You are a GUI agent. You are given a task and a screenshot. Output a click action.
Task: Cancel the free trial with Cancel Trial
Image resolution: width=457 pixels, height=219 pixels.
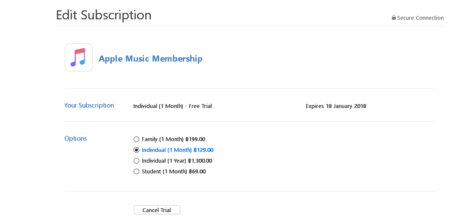coord(157,210)
